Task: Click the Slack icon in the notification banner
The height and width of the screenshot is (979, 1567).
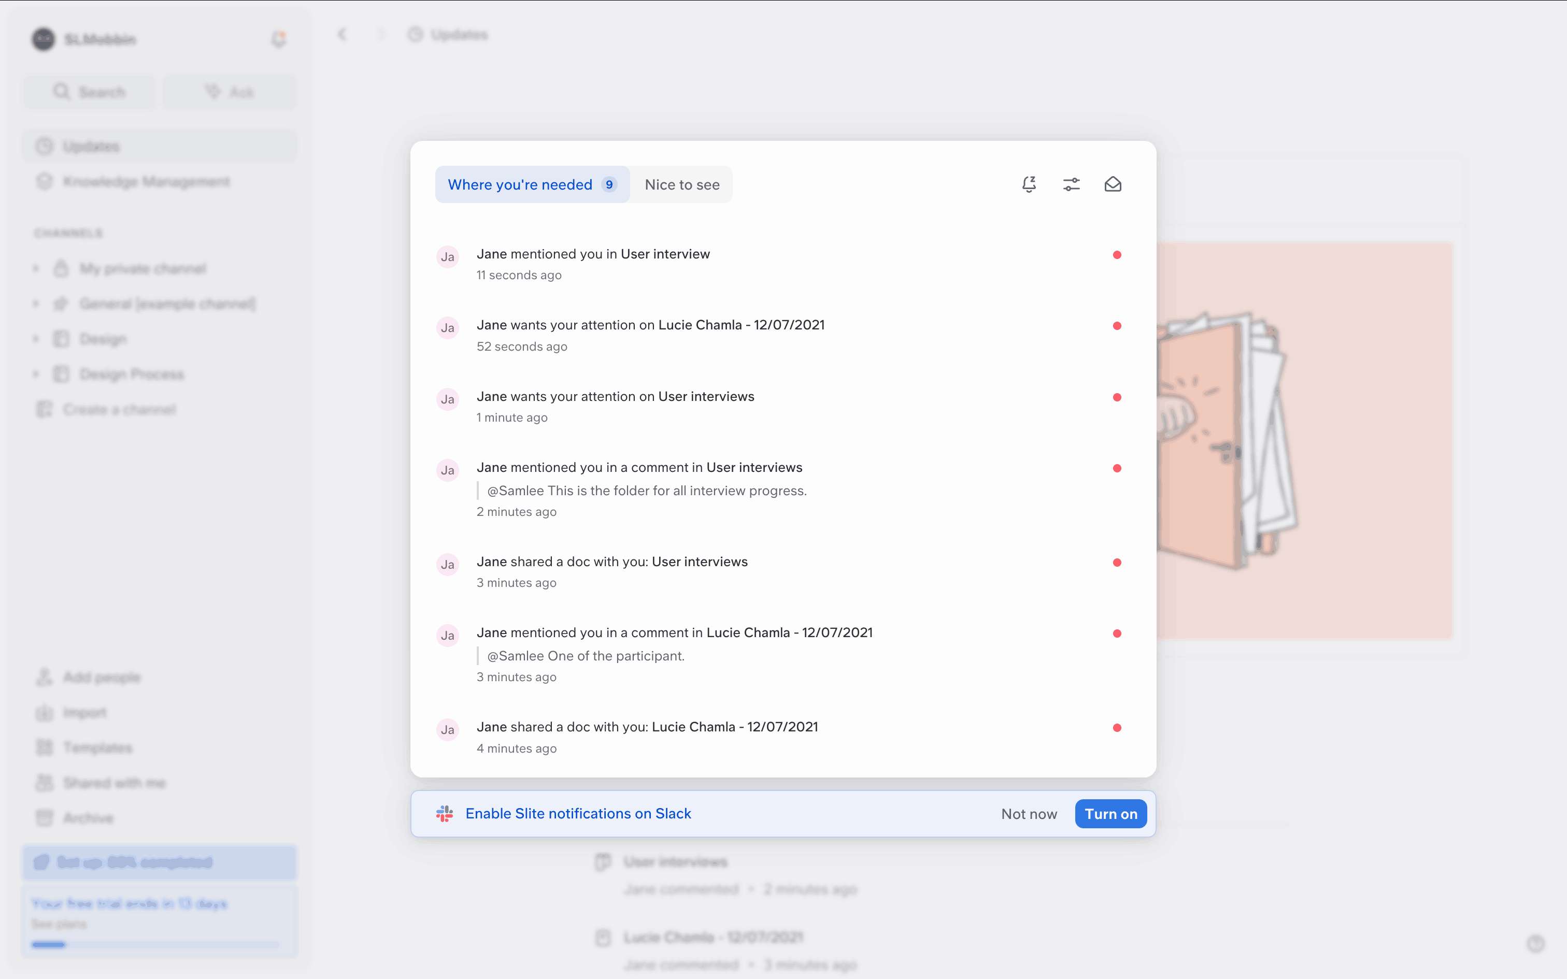Action: coord(445,814)
